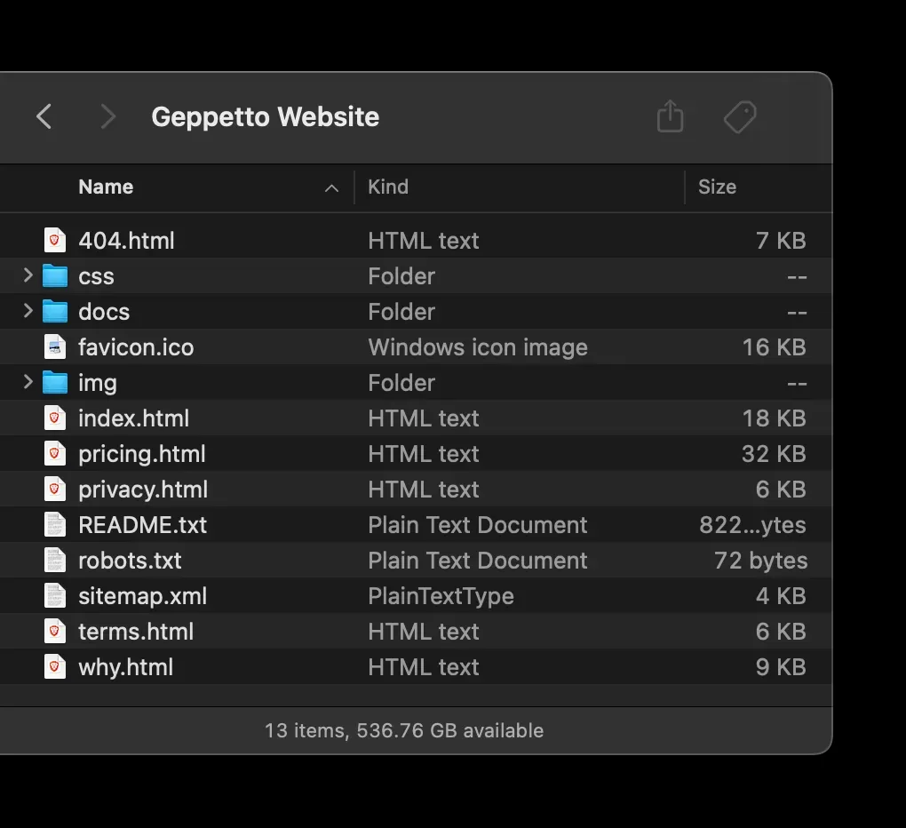
Task: Select the README.txt document icon
Action: coord(55,525)
